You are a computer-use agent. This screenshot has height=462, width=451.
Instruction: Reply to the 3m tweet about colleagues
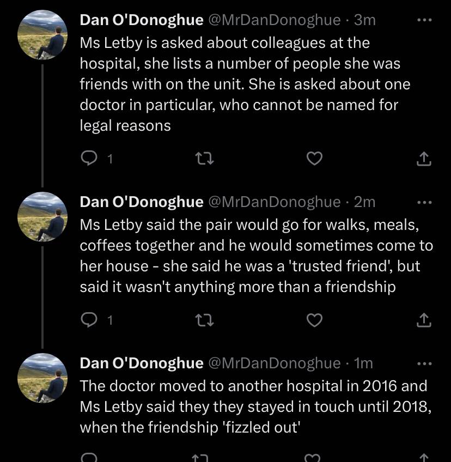[89, 159]
